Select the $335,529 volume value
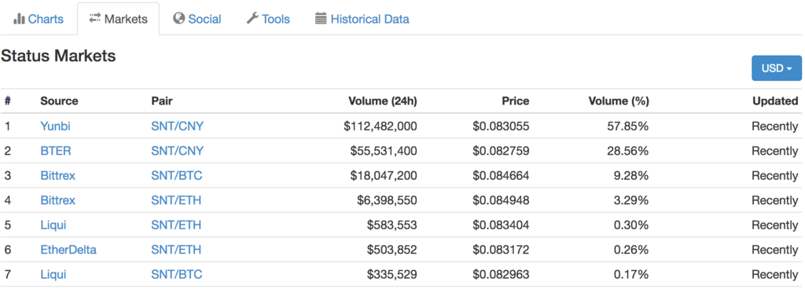805x289 pixels. [391, 275]
